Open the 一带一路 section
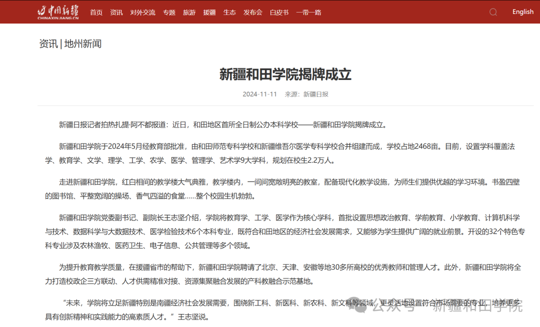 pos(309,12)
